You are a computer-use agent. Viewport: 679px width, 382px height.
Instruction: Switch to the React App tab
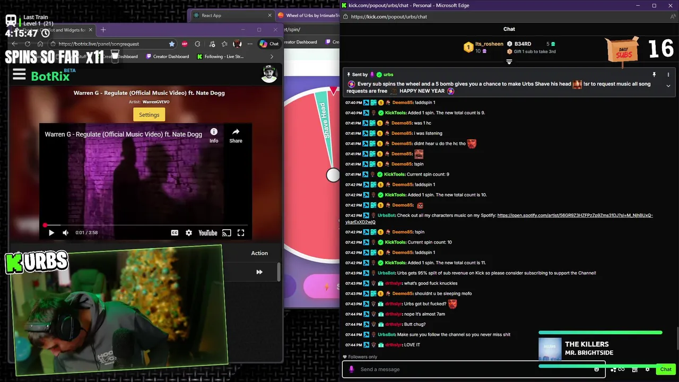point(231,15)
